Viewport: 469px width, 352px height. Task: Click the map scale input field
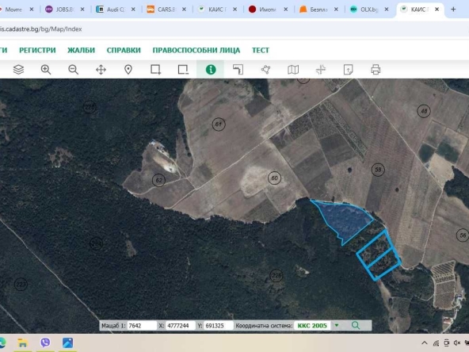142,326
